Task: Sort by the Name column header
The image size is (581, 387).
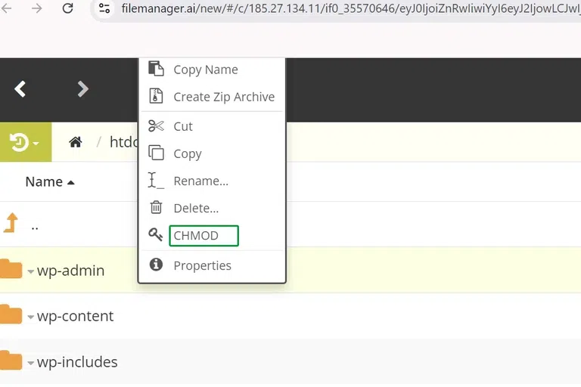Action: 44,182
